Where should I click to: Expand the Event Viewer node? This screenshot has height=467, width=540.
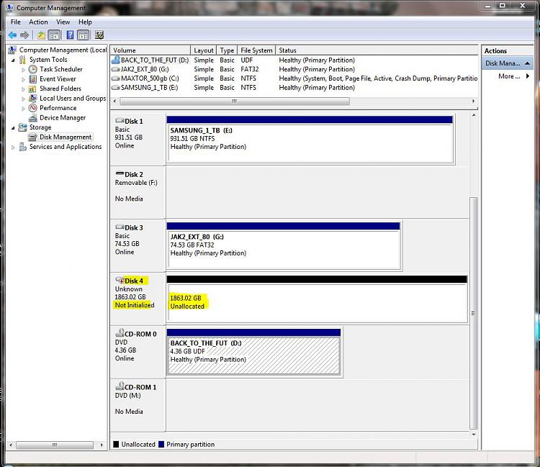pyautogui.click(x=24, y=79)
